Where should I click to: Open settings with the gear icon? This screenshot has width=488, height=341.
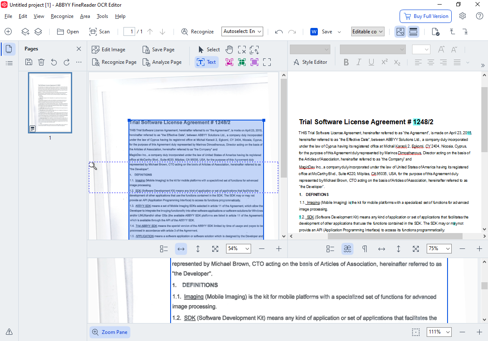(x=463, y=16)
